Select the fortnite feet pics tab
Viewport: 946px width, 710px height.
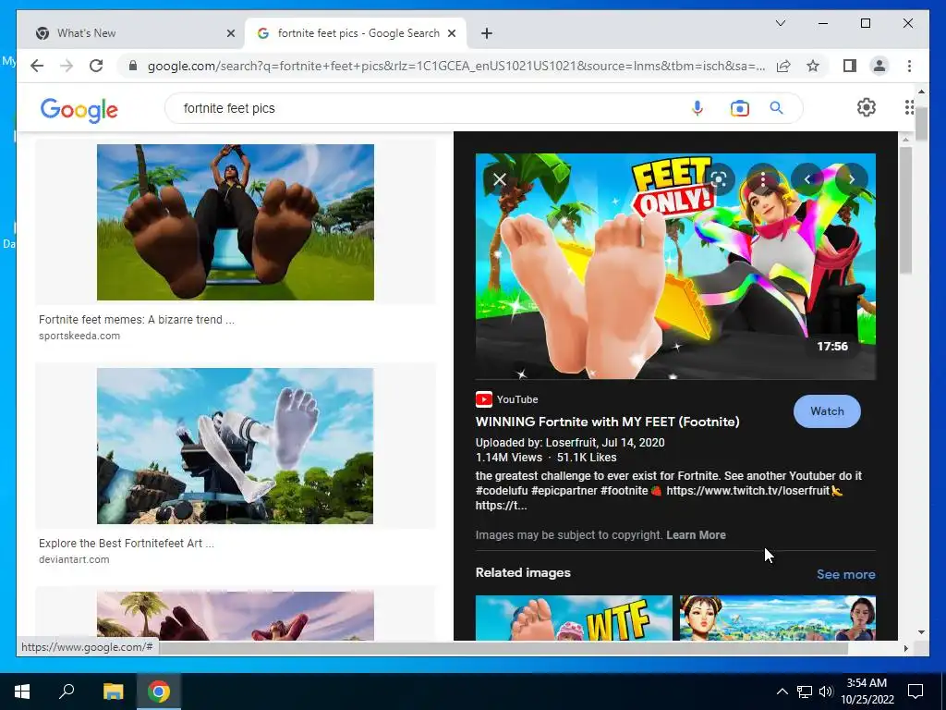click(355, 33)
